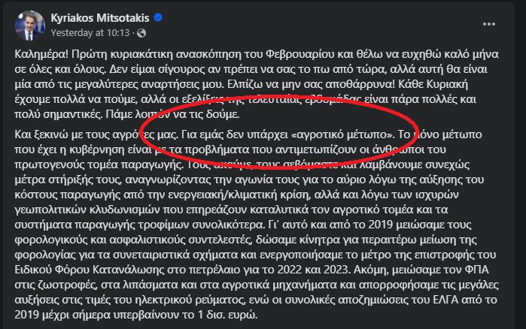The height and width of the screenshot is (329, 526).
Task: Click the words Κάθε Κυριακή
Action: [433, 84]
